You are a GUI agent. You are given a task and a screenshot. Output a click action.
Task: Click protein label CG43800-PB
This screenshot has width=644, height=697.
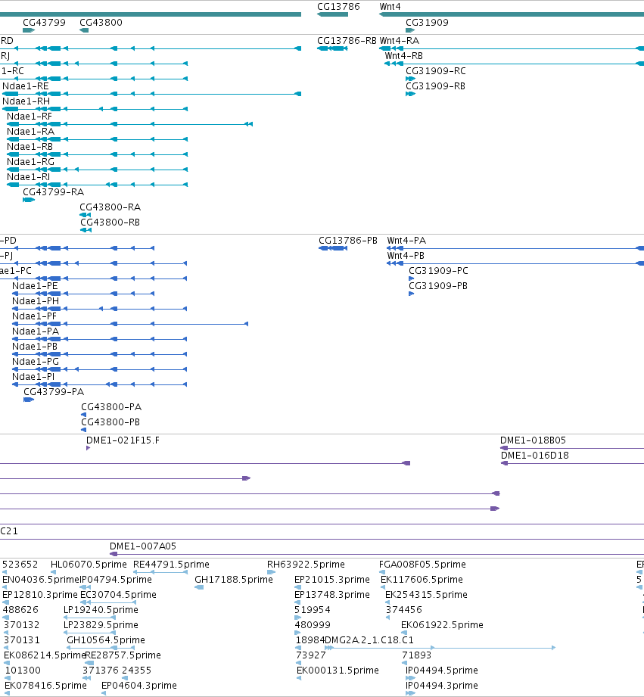(x=110, y=422)
